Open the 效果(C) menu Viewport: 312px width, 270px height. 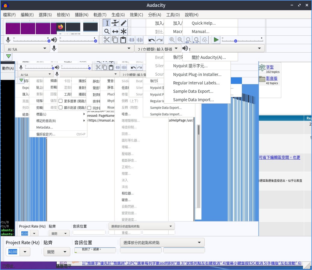coord(136,15)
